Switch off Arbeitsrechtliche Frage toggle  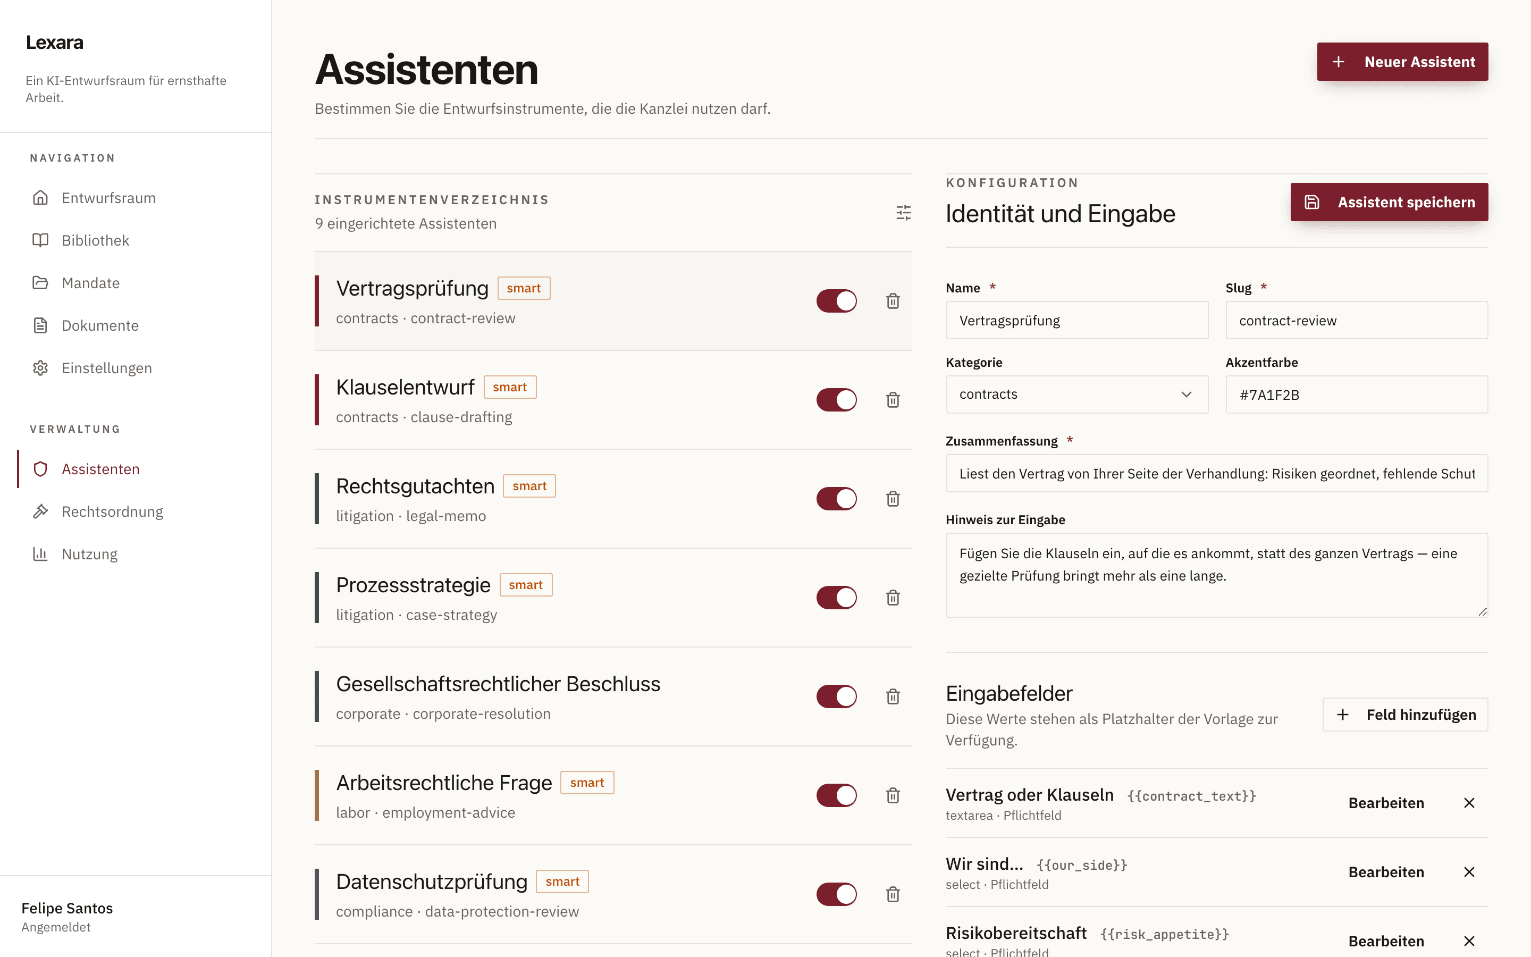coord(836,795)
